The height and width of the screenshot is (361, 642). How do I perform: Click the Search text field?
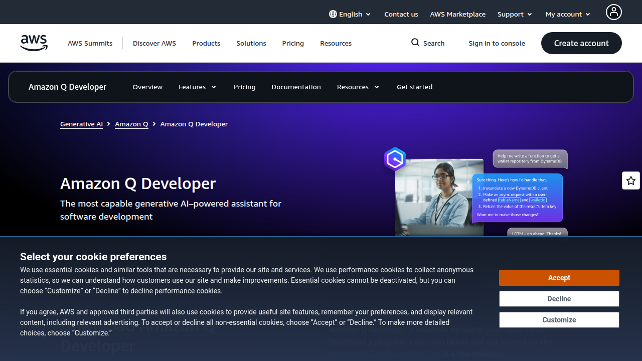(434, 43)
